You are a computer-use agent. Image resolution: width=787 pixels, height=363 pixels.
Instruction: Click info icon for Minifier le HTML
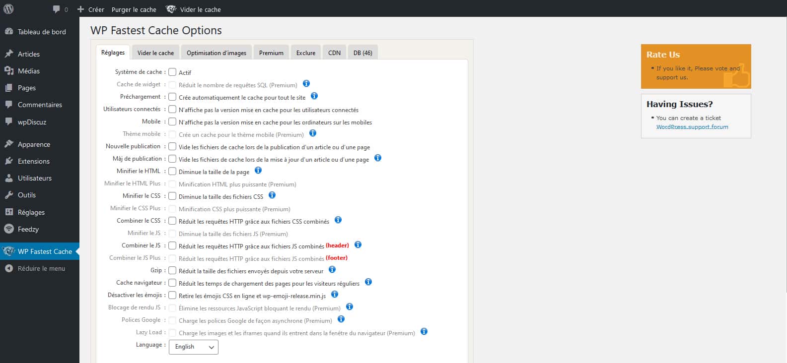[x=258, y=170]
